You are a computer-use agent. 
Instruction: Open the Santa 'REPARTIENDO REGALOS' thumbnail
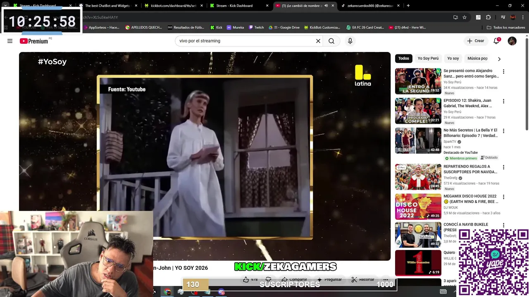coord(418,177)
